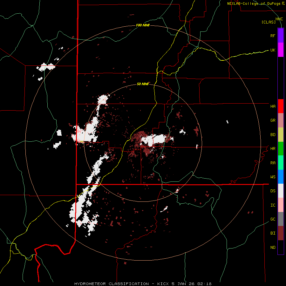
Task: Click the HYDROMETEOR CLASSIFICATION title text
Action: (x=112, y=284)
